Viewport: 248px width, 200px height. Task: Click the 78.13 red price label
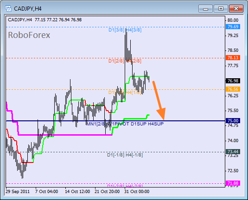point(233,58)
